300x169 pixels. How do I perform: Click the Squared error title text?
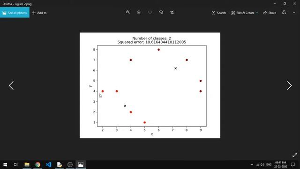pos(152,42)
